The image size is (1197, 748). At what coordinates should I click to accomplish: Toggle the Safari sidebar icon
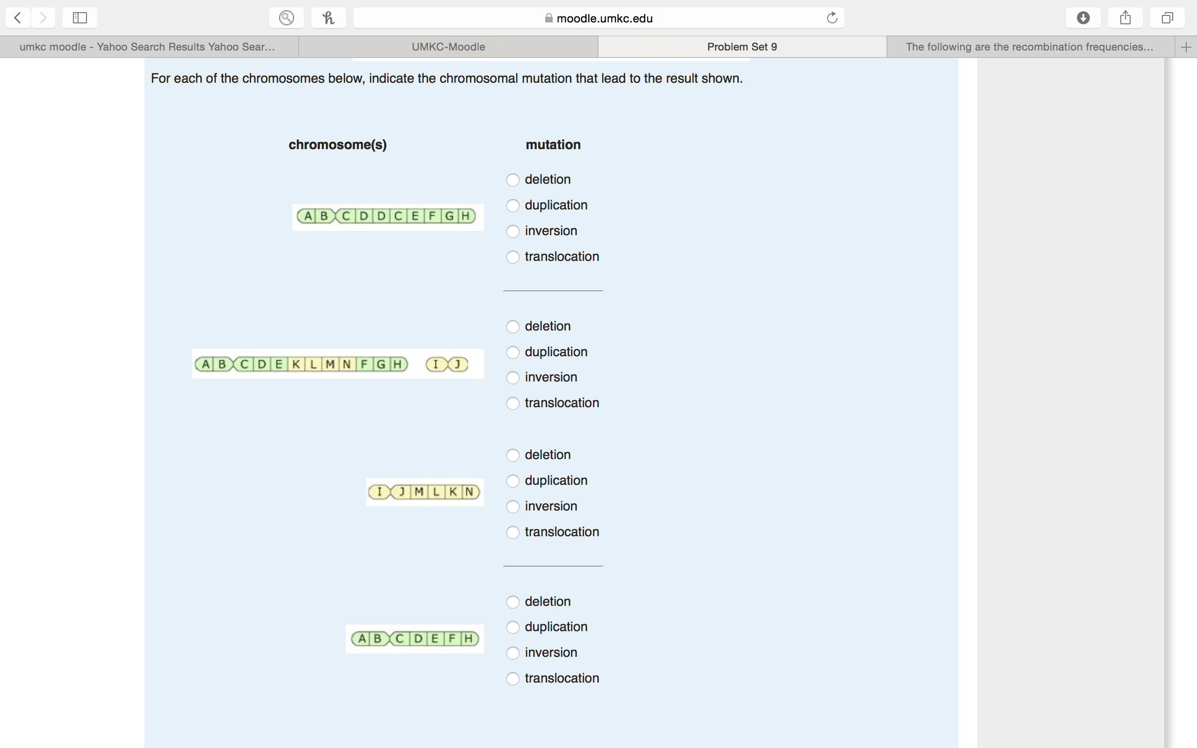tap(79, 18)
